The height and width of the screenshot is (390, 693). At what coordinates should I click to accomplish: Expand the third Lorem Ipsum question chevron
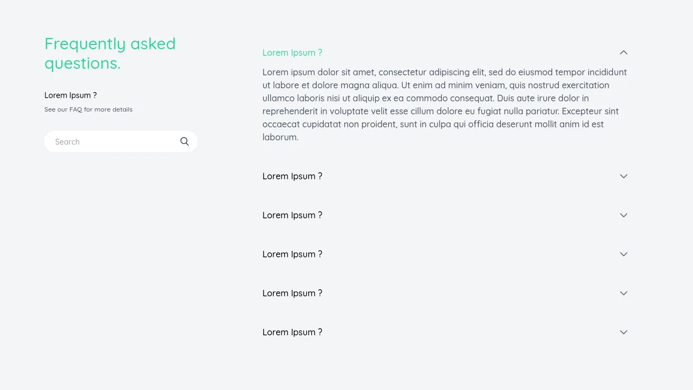(x=623, y=215)
